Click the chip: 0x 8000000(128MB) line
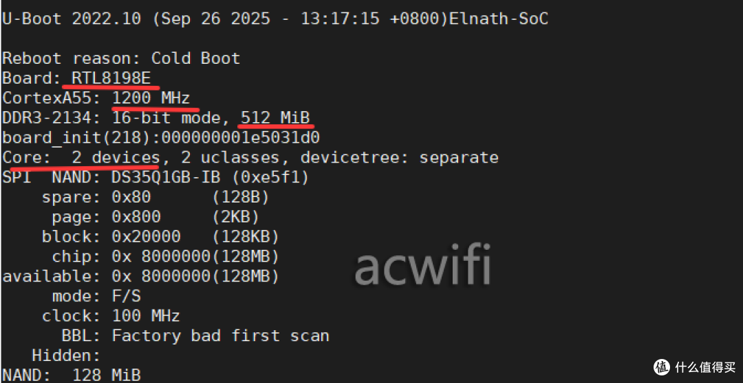 (x=165, y=257)
